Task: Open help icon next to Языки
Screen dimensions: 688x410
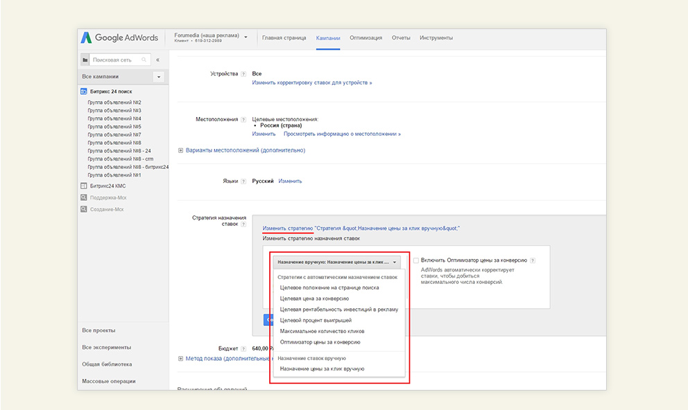Action: click(x=243, y=181)
